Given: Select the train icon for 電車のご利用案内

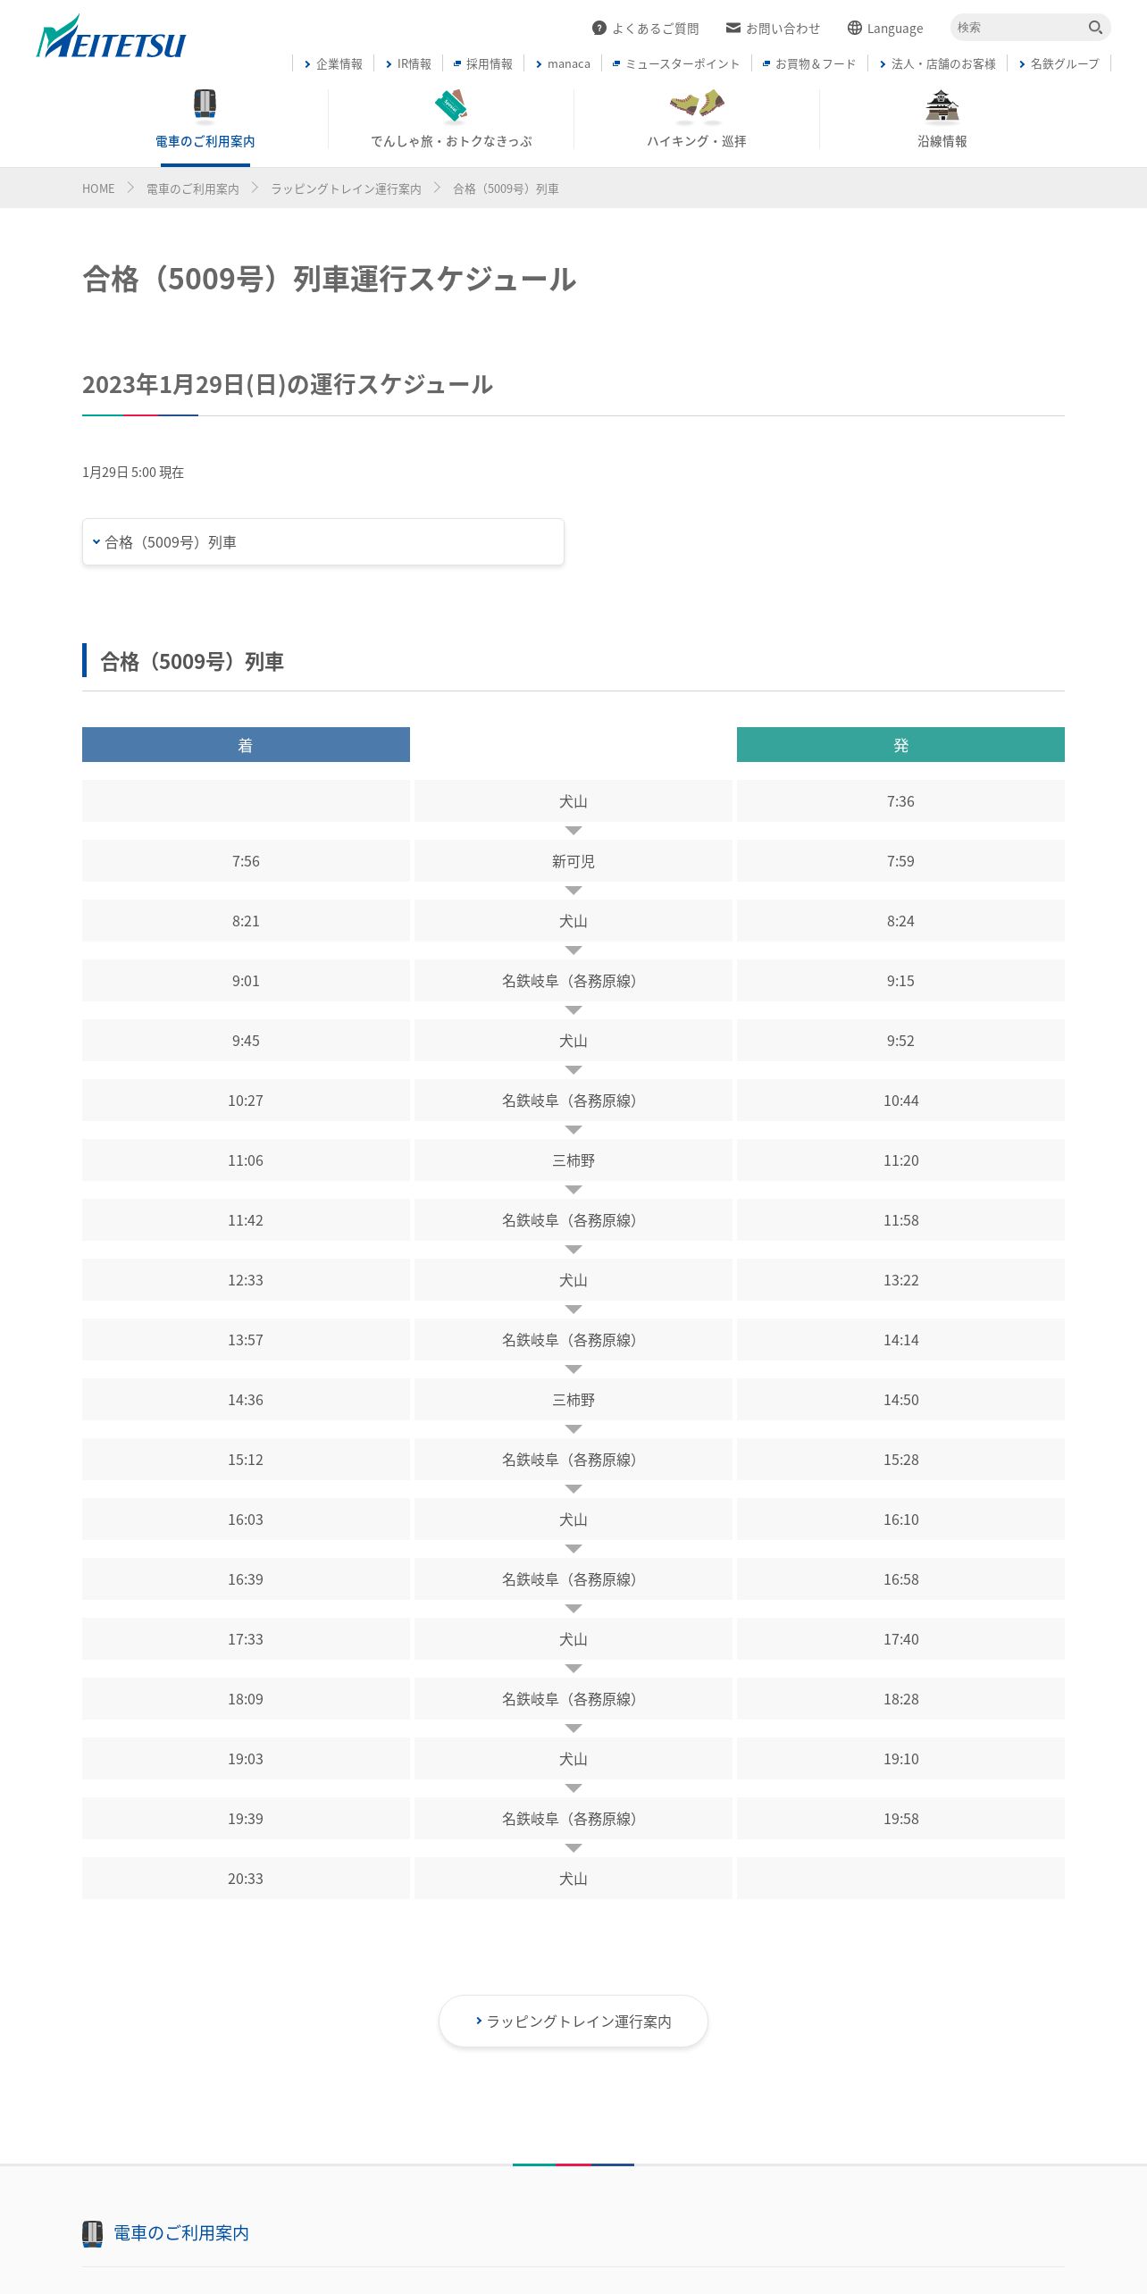Looking at the screenshot, I should [x=205, y=104].
